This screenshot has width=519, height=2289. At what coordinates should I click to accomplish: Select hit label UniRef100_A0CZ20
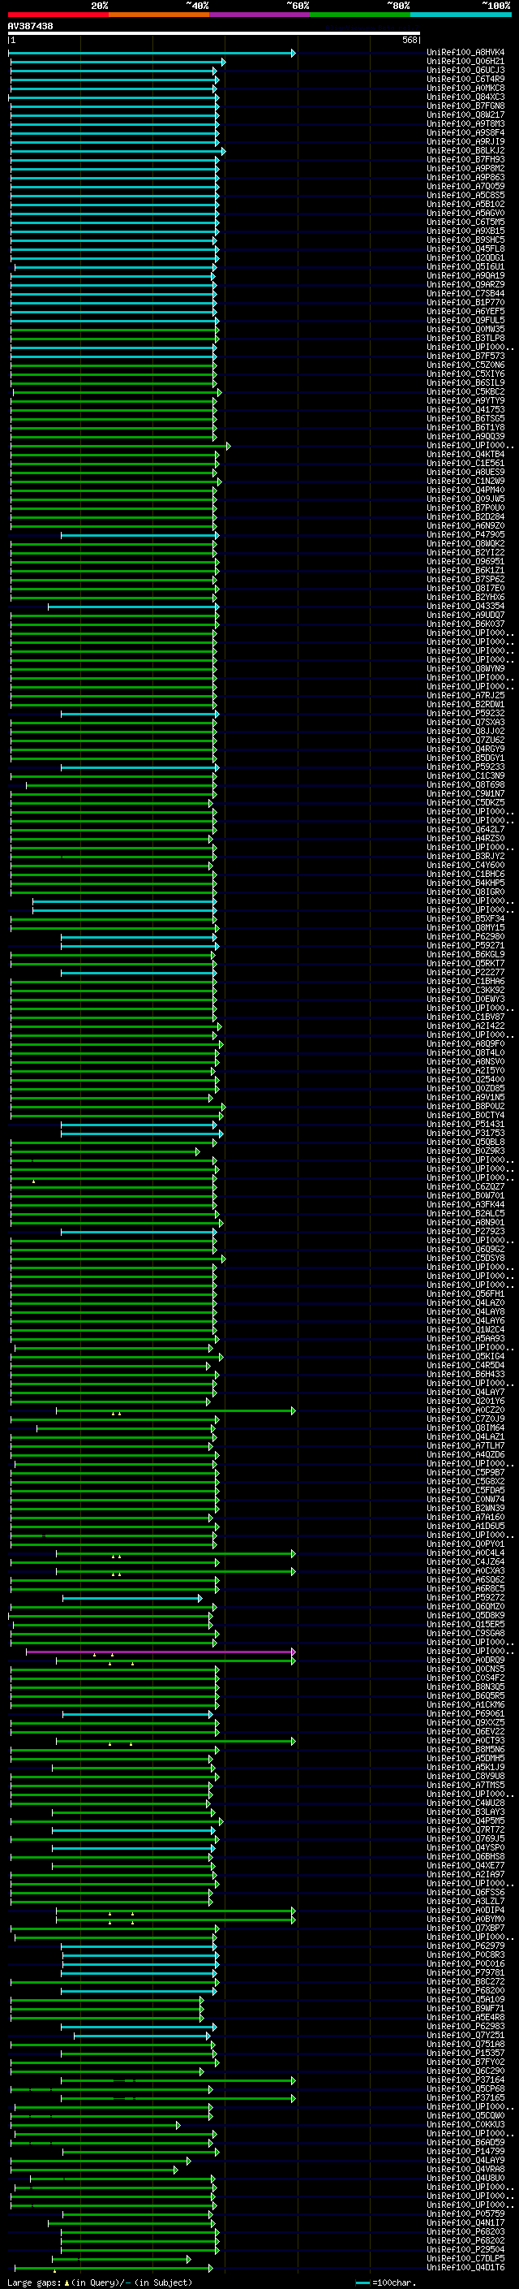[465, 1410]
